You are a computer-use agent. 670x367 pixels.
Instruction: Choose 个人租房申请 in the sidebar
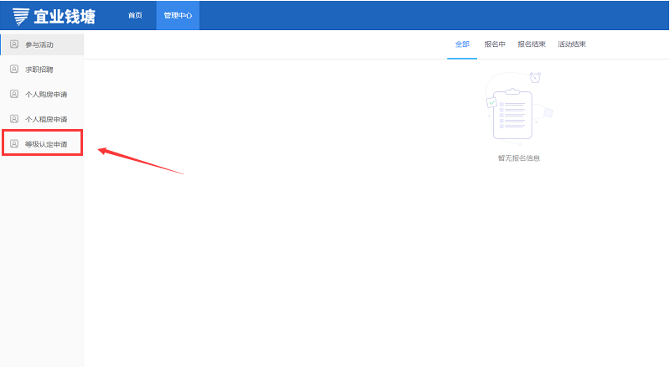coord(46,120)
